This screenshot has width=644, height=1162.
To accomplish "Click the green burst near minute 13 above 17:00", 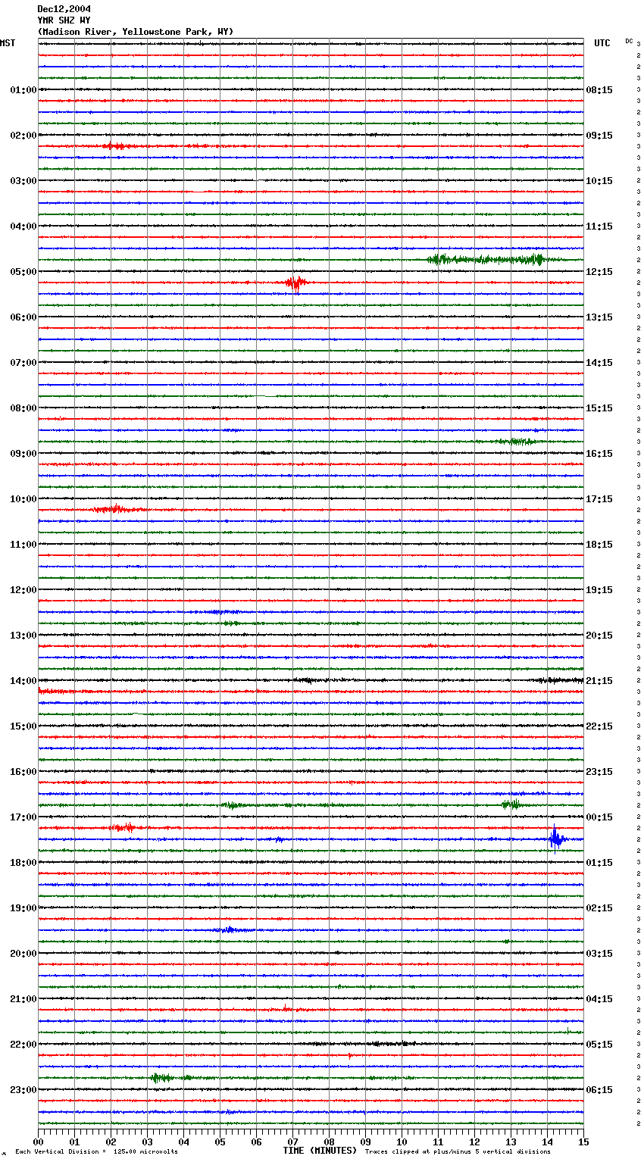I will click(x=511, y=804).
